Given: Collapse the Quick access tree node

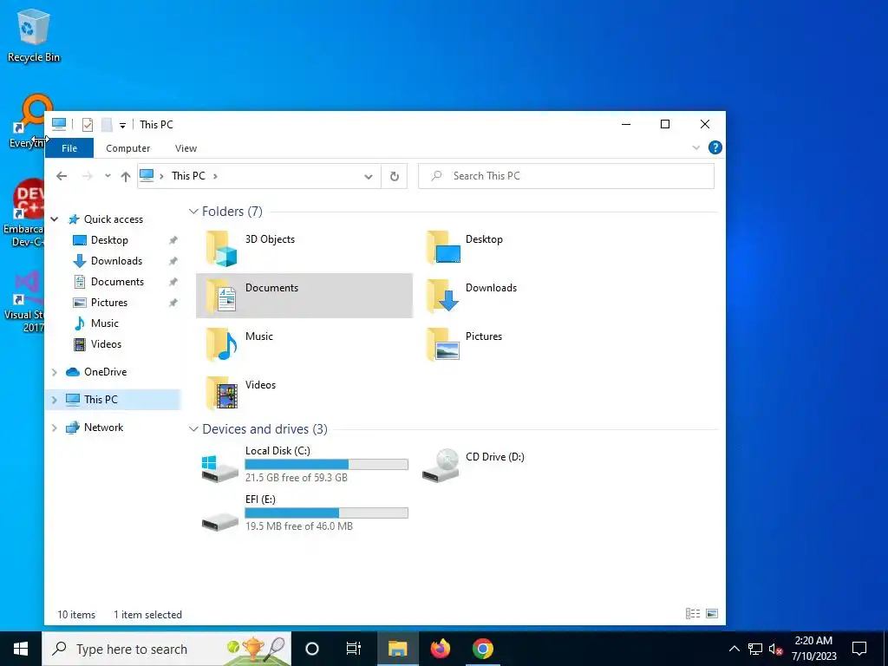Looking at the screenshot, I should click(55, 219).
